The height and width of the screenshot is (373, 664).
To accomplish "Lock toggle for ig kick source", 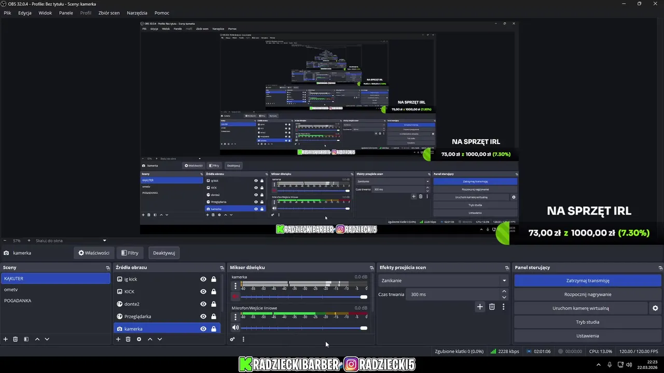I will (213, 279).
